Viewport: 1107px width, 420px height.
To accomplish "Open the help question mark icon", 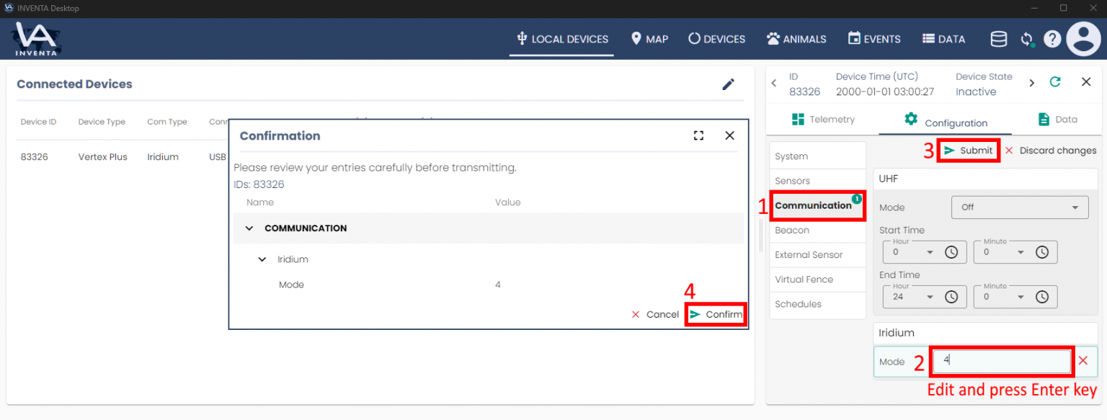I will click(1052, 39).
